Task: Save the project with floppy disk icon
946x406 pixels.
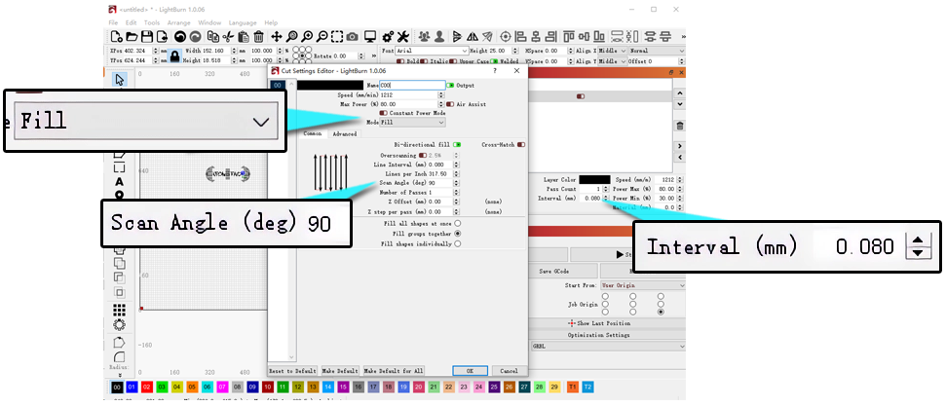Action: point(146,37)
